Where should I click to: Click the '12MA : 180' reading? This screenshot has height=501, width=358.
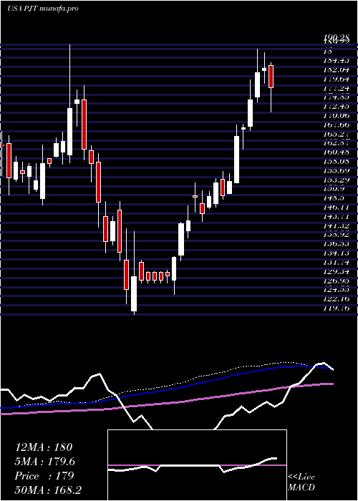[44, 447]
